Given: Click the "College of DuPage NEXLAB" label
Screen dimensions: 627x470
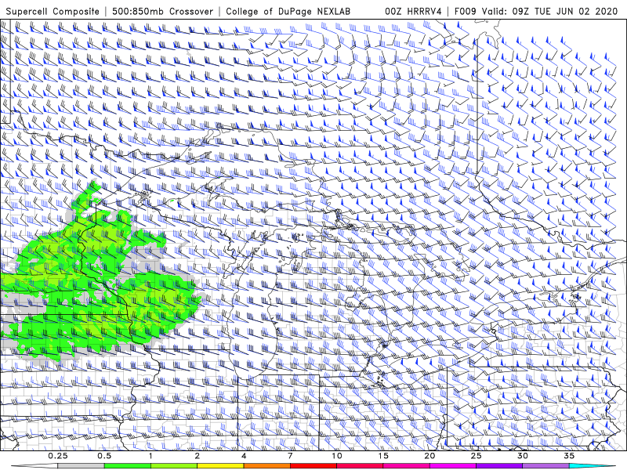Looking at the screenshot, I should point(288,12).
